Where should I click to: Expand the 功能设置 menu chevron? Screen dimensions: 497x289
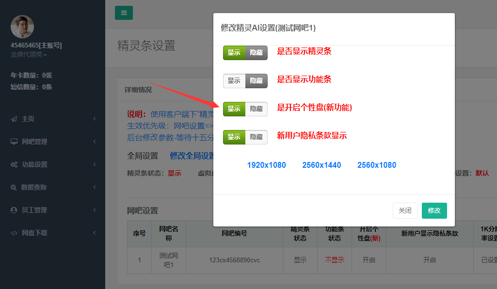(x=95, y=164)
